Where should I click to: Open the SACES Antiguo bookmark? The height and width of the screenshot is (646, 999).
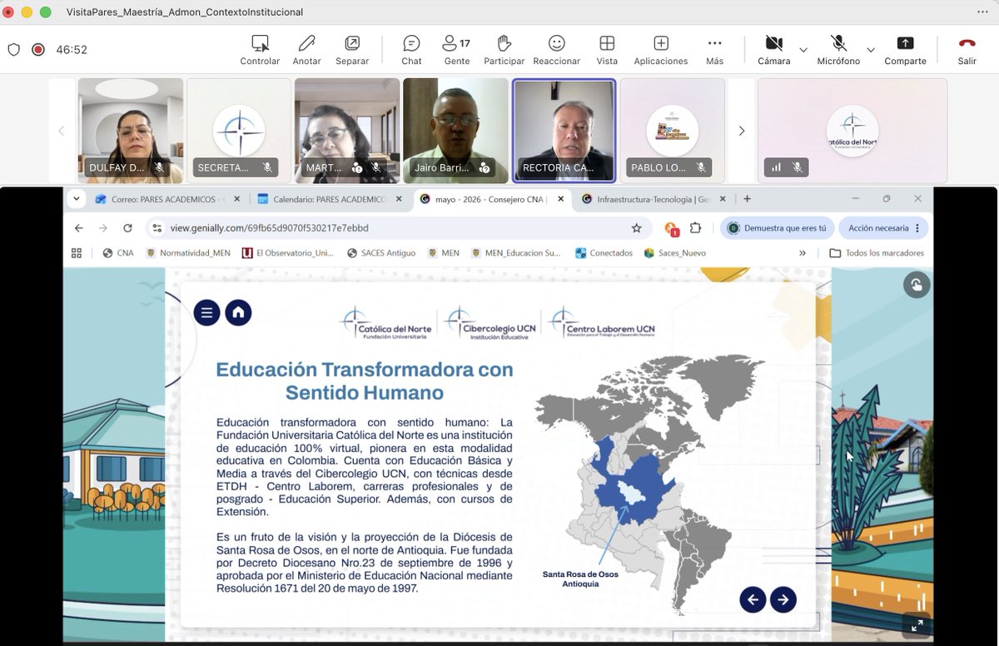tap(381, 253)
